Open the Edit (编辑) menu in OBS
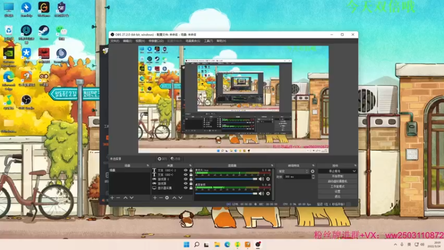Viewport: 444px width, 250px height. click(128, 41)
